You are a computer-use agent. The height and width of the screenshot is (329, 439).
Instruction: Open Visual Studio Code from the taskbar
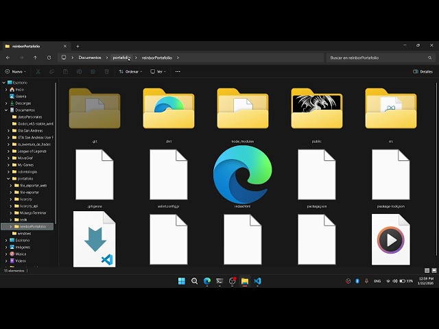(257, 281)
